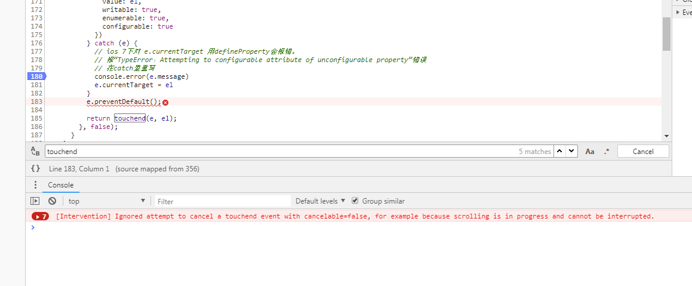Viewport: 692px width, 286px height.
Task: Click the Intervention error message text
Action: 355,216
